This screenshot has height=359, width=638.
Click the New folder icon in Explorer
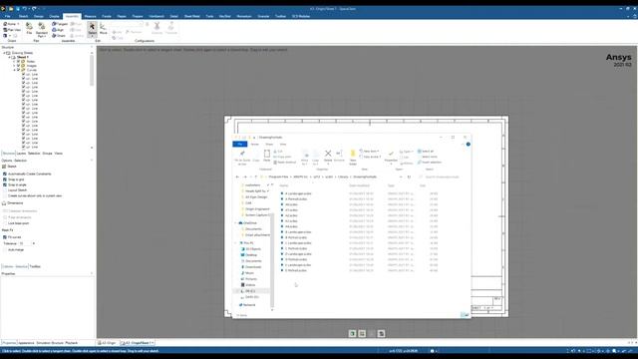(353, 157)
